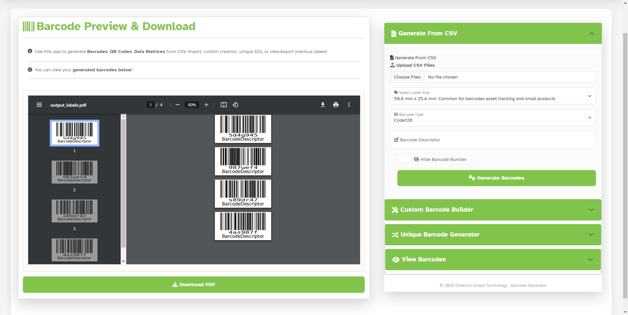Click the green Download PDF button

[194, 285]
